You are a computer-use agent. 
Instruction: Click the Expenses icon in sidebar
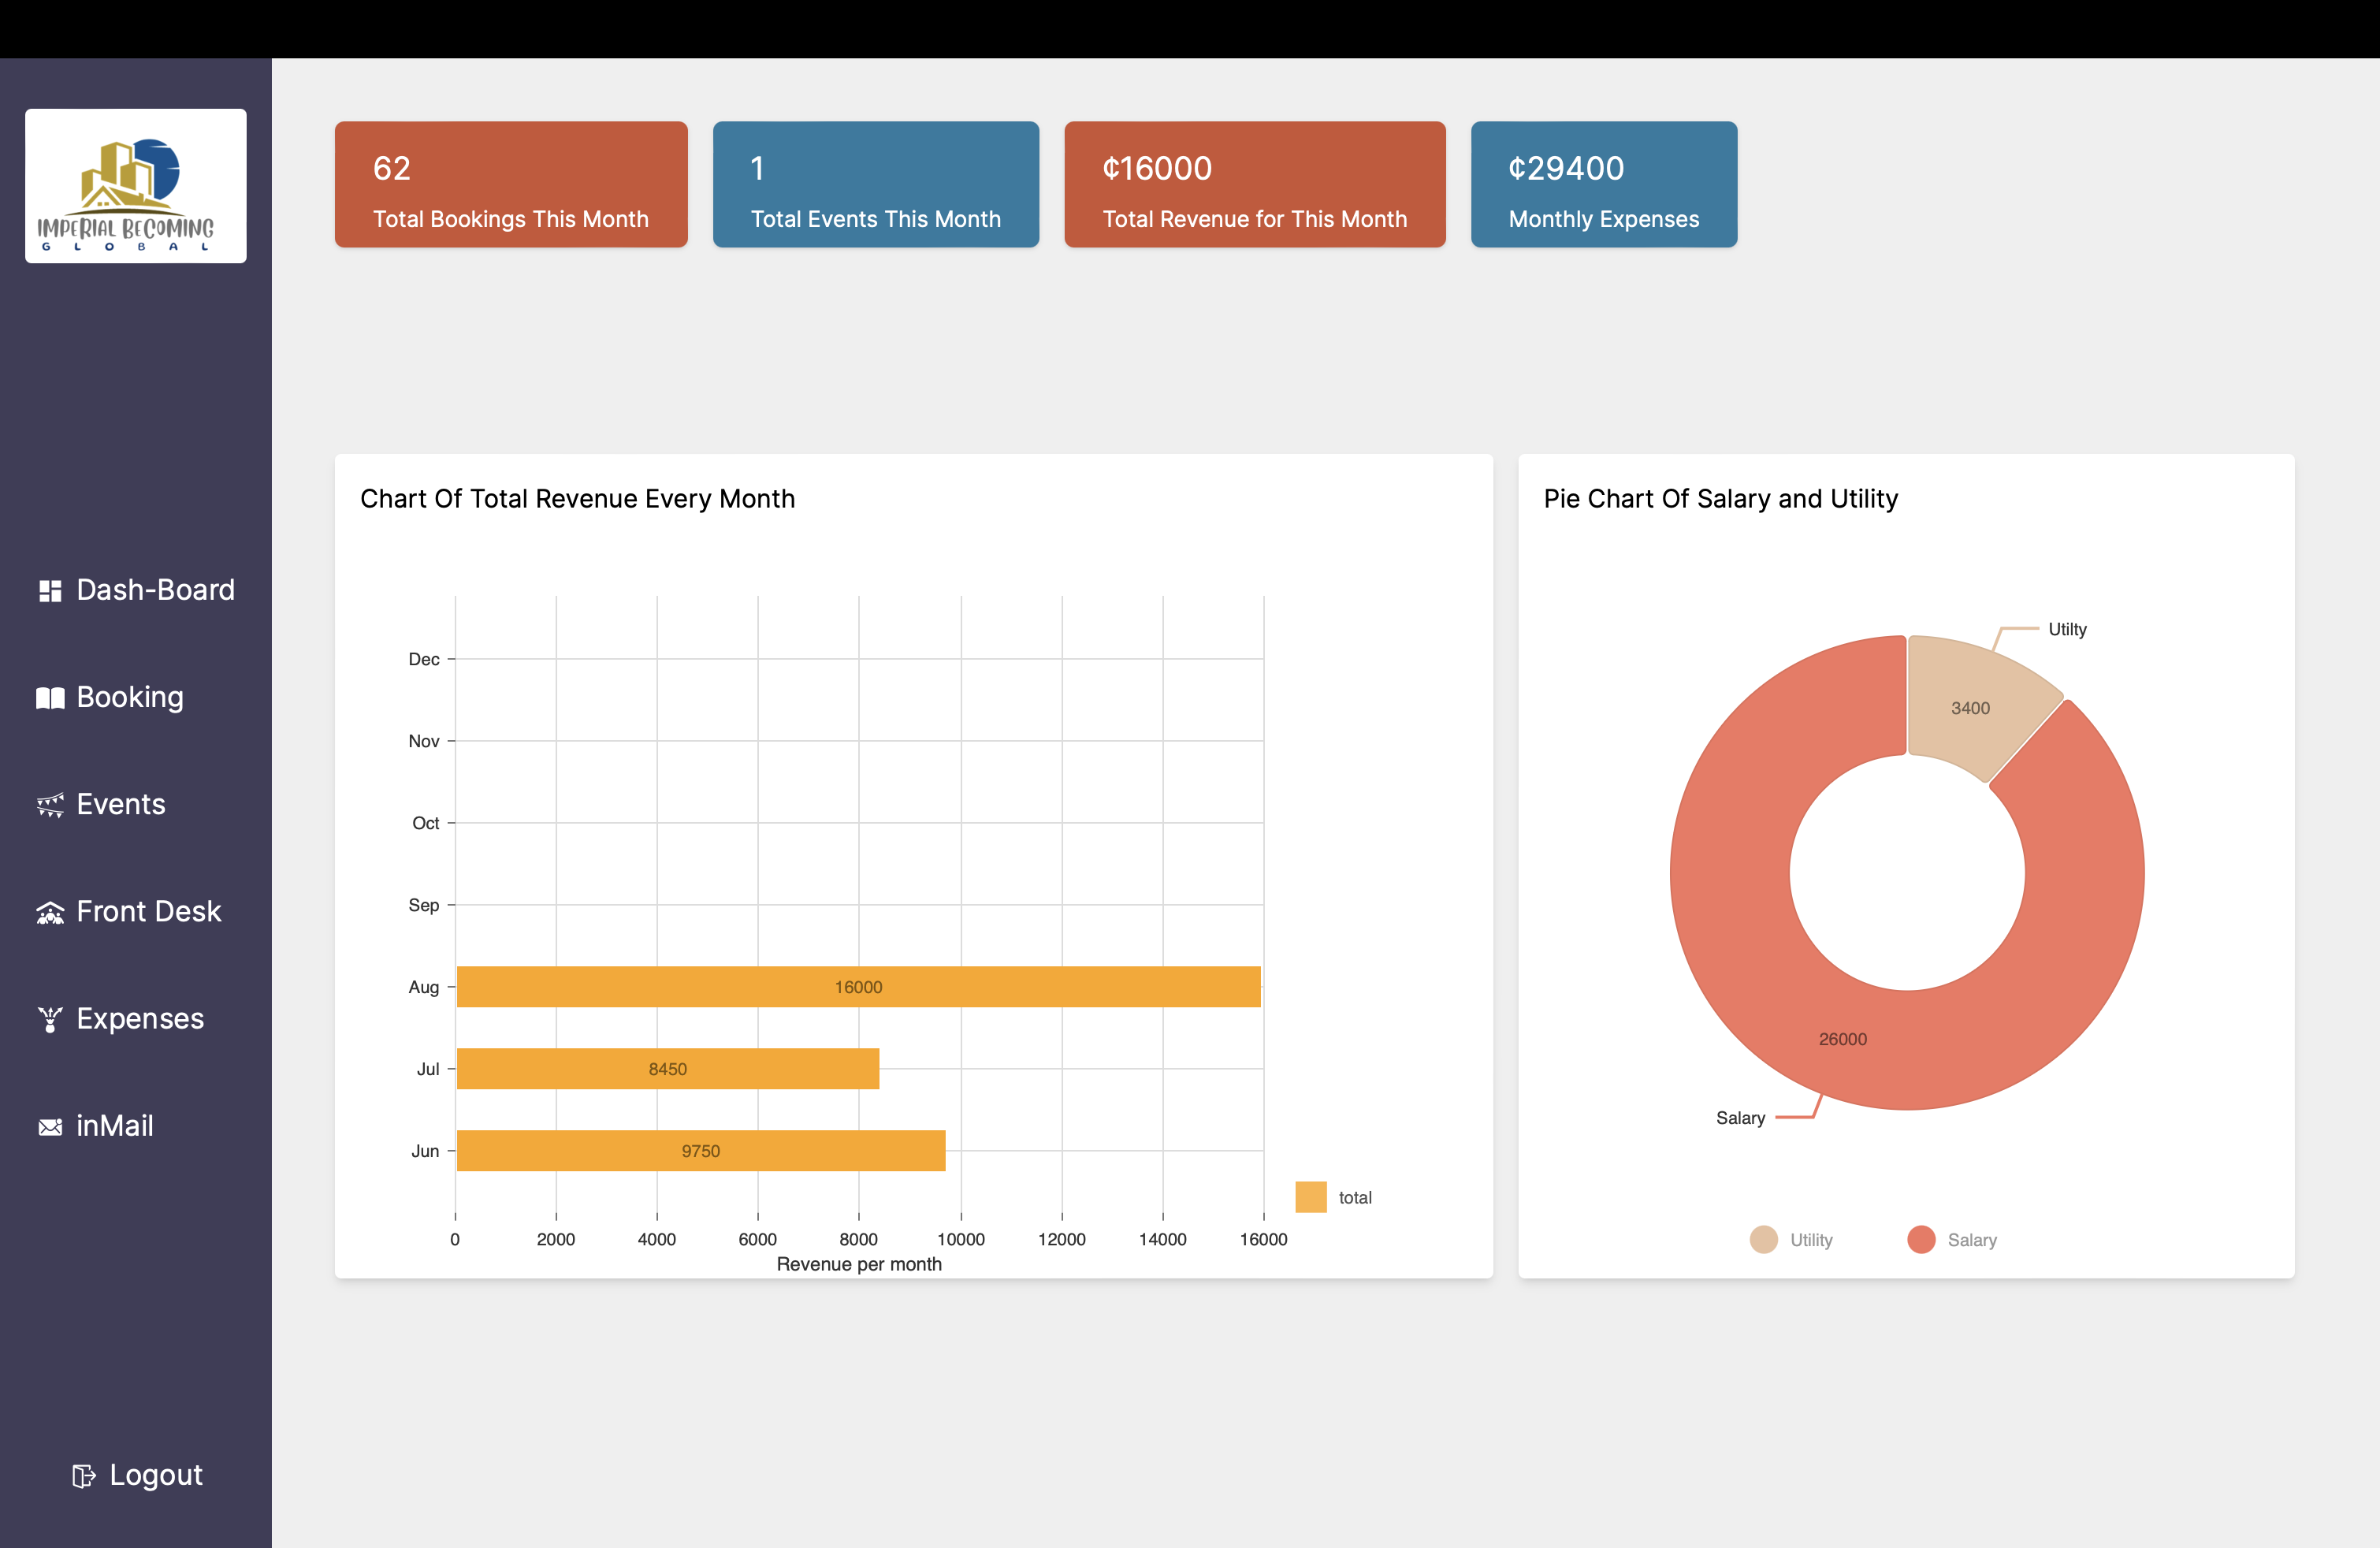50,1019
